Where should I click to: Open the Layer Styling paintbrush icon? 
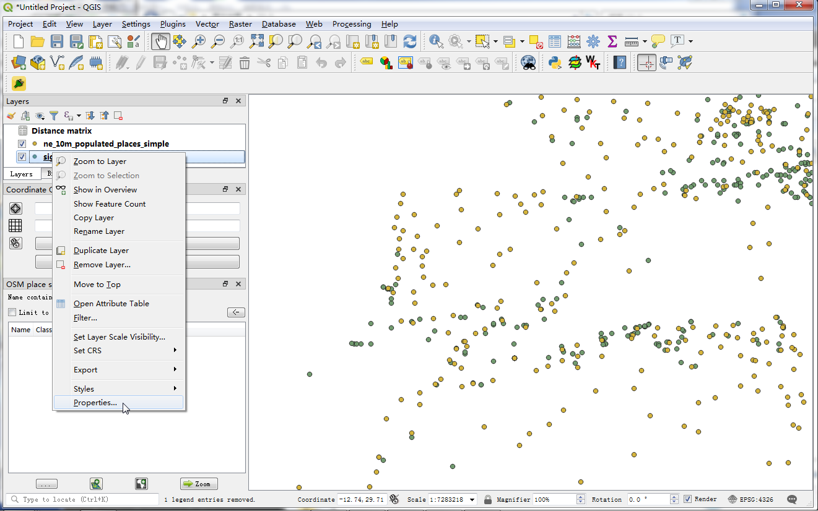(11, 116)
